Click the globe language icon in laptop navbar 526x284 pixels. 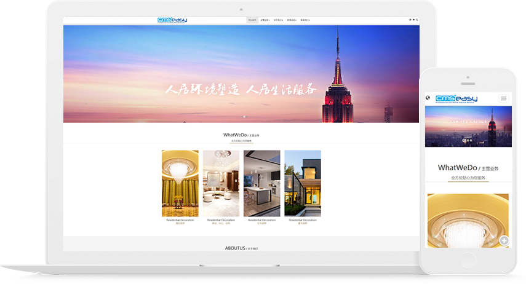tap(410, 20)
